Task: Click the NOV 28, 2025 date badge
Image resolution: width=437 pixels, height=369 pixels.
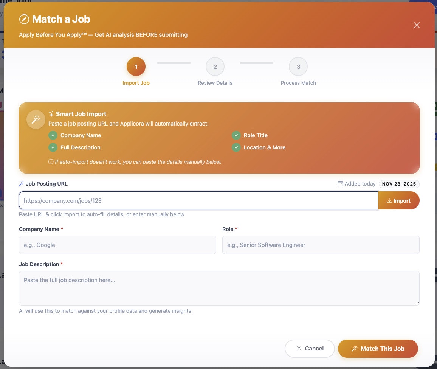Action: click(399, 184)
